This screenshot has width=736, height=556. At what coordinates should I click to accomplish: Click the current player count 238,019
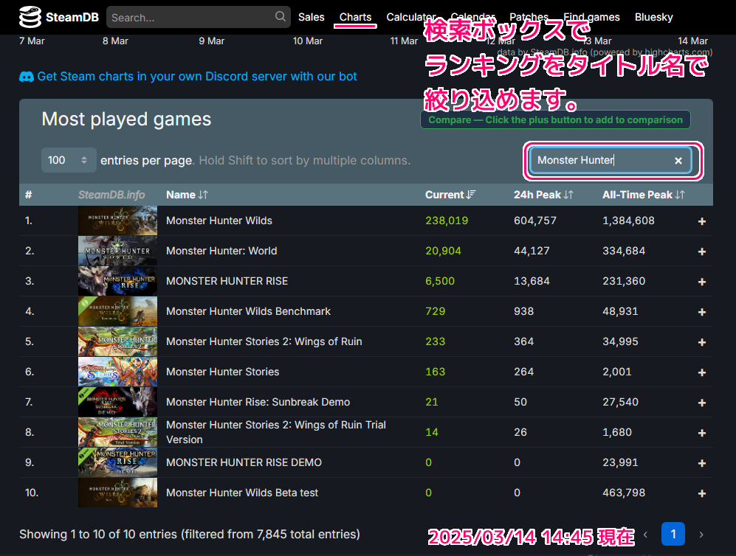coord(447,220)
